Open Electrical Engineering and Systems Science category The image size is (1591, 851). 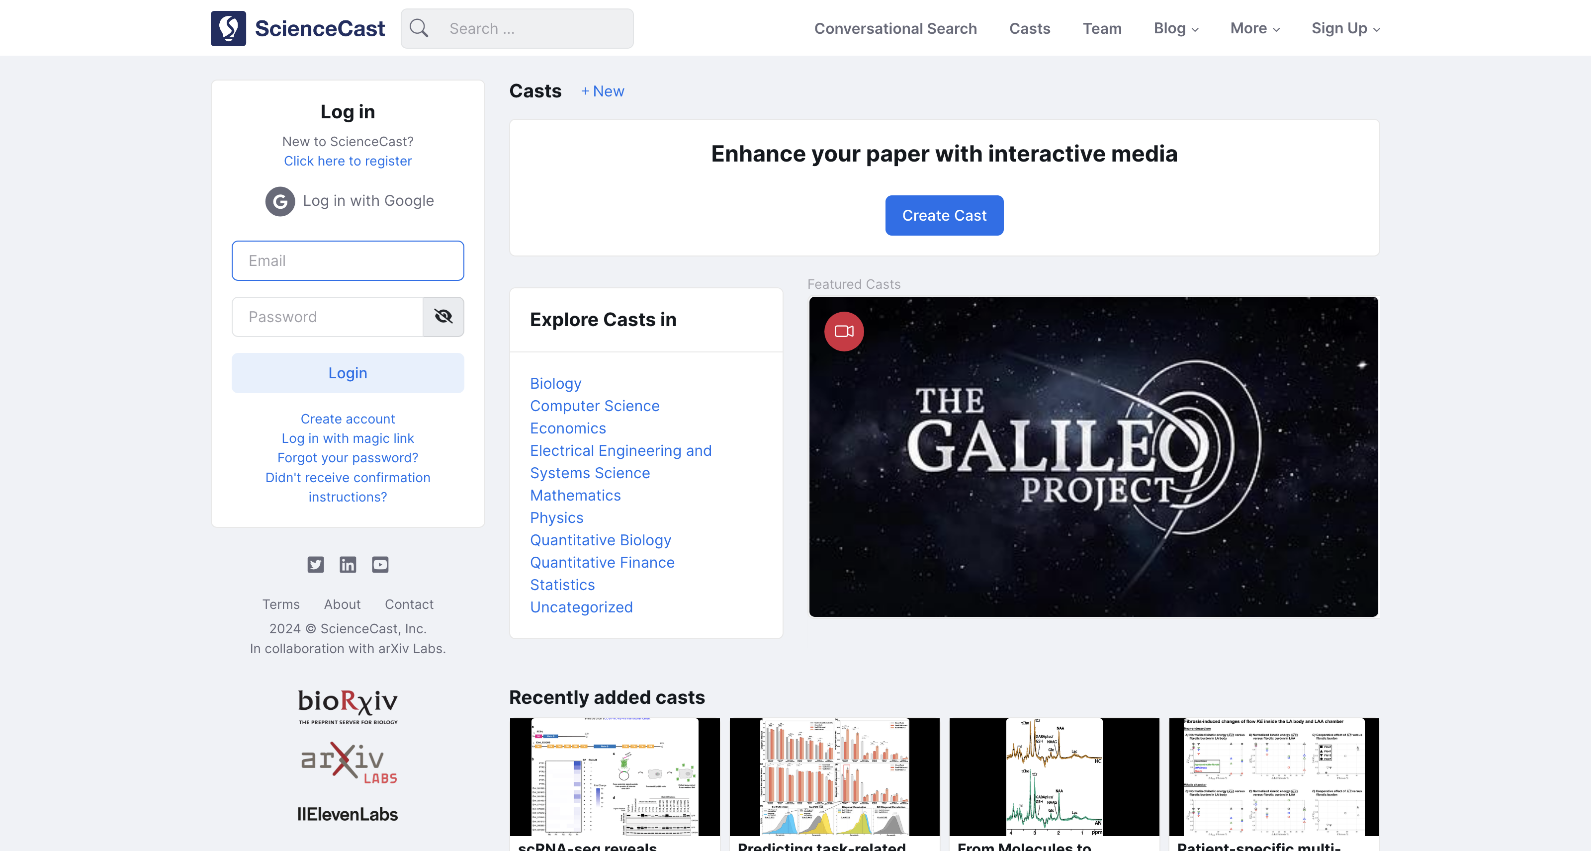[620, 462]
